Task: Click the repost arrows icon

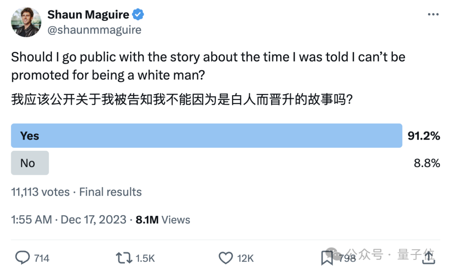Action: (124, 258)
